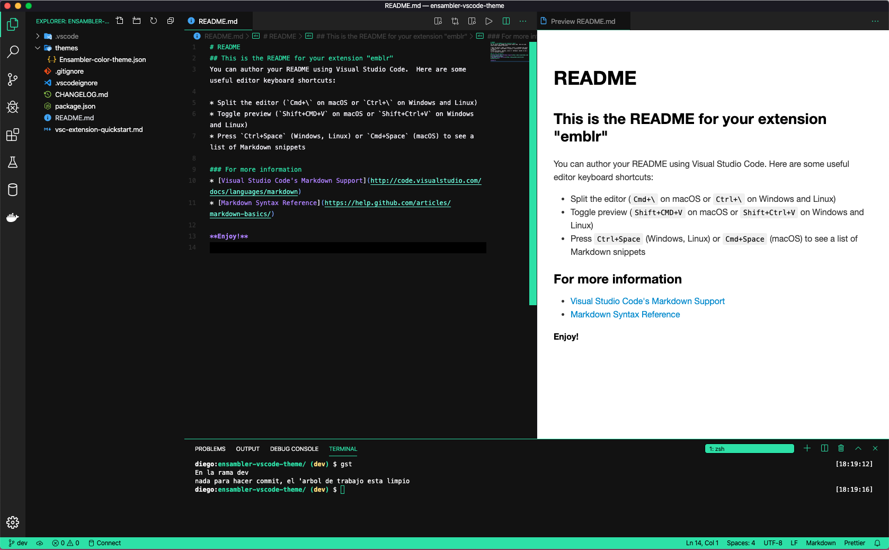
Task: Change end of line sequence LF
Action: click(x=794, y=543)
